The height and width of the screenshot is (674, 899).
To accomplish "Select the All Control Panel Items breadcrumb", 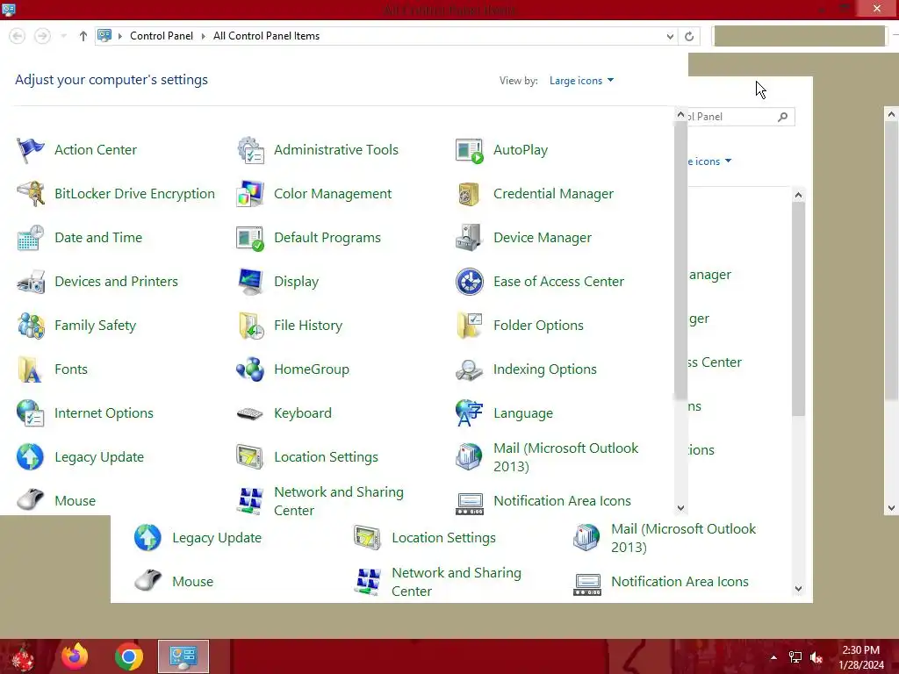I will point(266,35).
